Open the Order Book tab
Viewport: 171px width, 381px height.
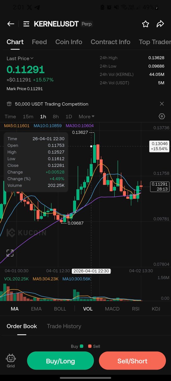(22, 326)
